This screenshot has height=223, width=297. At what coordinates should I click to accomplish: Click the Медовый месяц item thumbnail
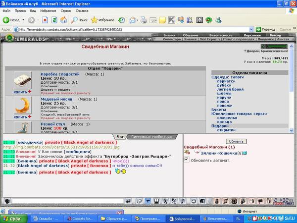coord(22,105)
